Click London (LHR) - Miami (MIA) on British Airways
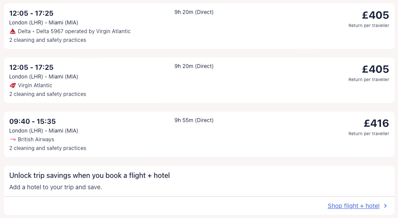Viewport: 398px width, 218px height. [x=44, y=131]
